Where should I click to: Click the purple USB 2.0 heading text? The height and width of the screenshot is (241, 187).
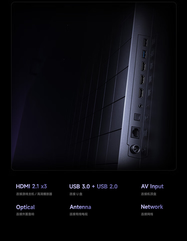[x=107, y=186]
